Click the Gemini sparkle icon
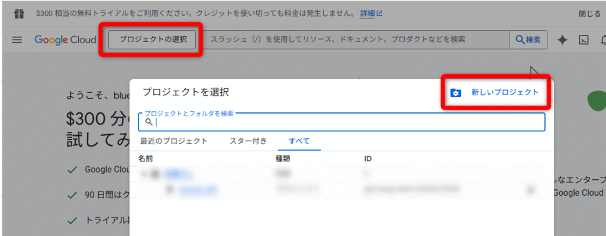 coord(562,40)
